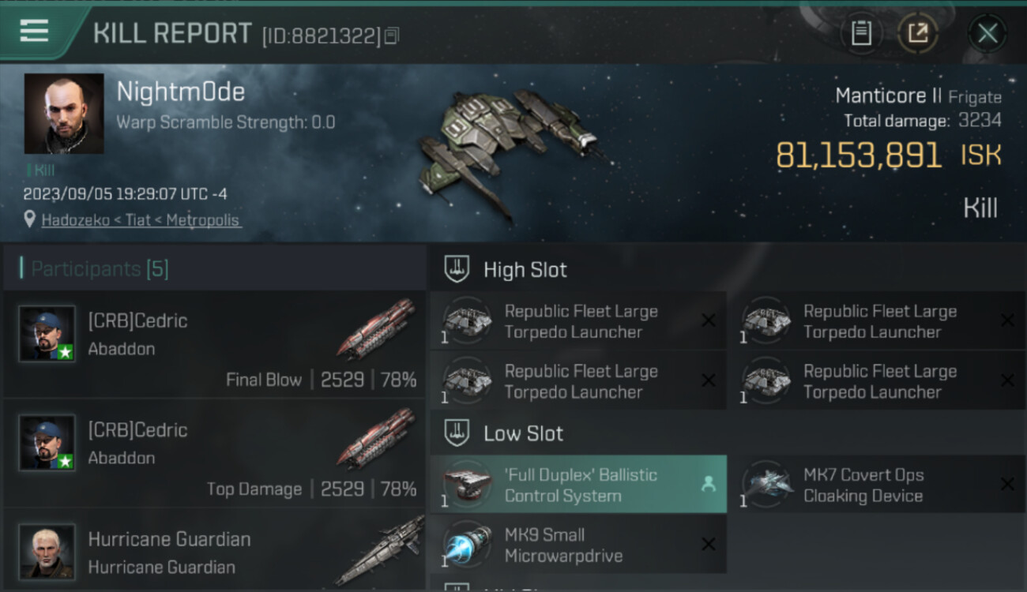The height and width of the screenshot is (592, 1027).
Task: Copy the kill report ID icon
Action: click(392, 36)
